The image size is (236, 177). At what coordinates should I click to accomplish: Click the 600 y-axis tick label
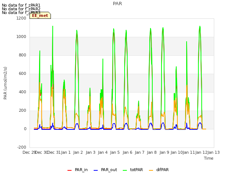click(22, 74)
